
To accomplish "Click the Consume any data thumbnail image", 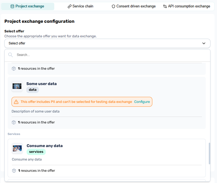I will (x=17, y=148).
